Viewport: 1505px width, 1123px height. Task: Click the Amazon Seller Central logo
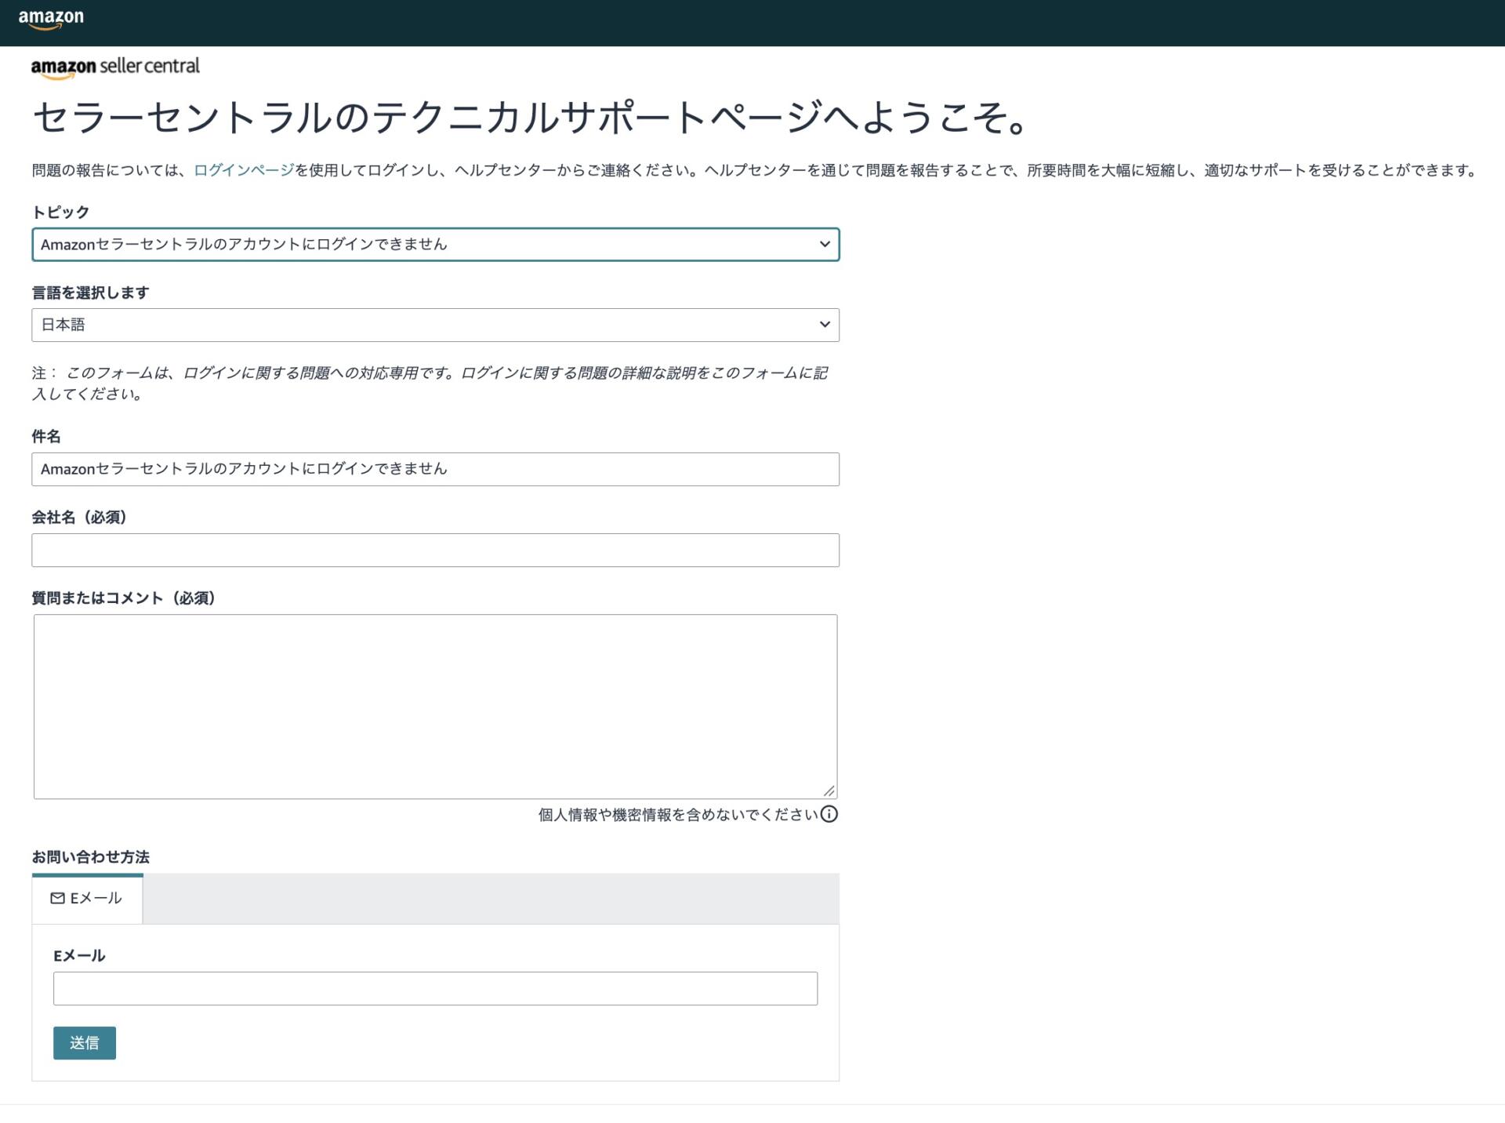pos(115,67)
